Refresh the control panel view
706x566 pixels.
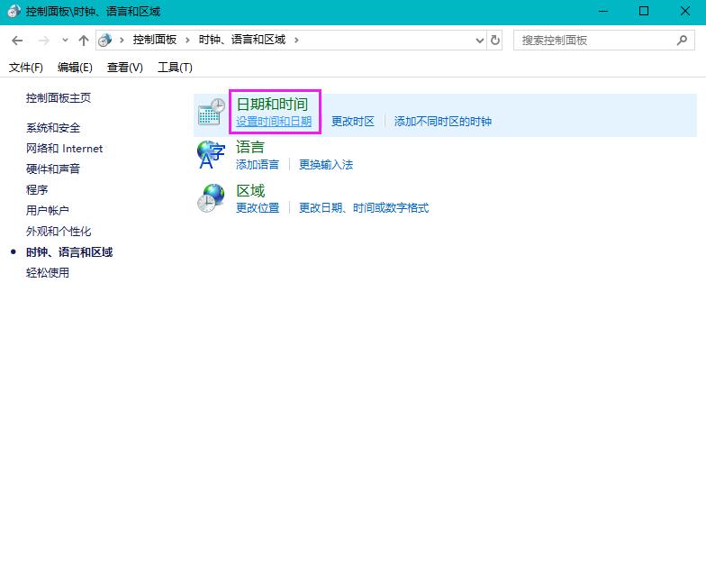pos(495,40)
